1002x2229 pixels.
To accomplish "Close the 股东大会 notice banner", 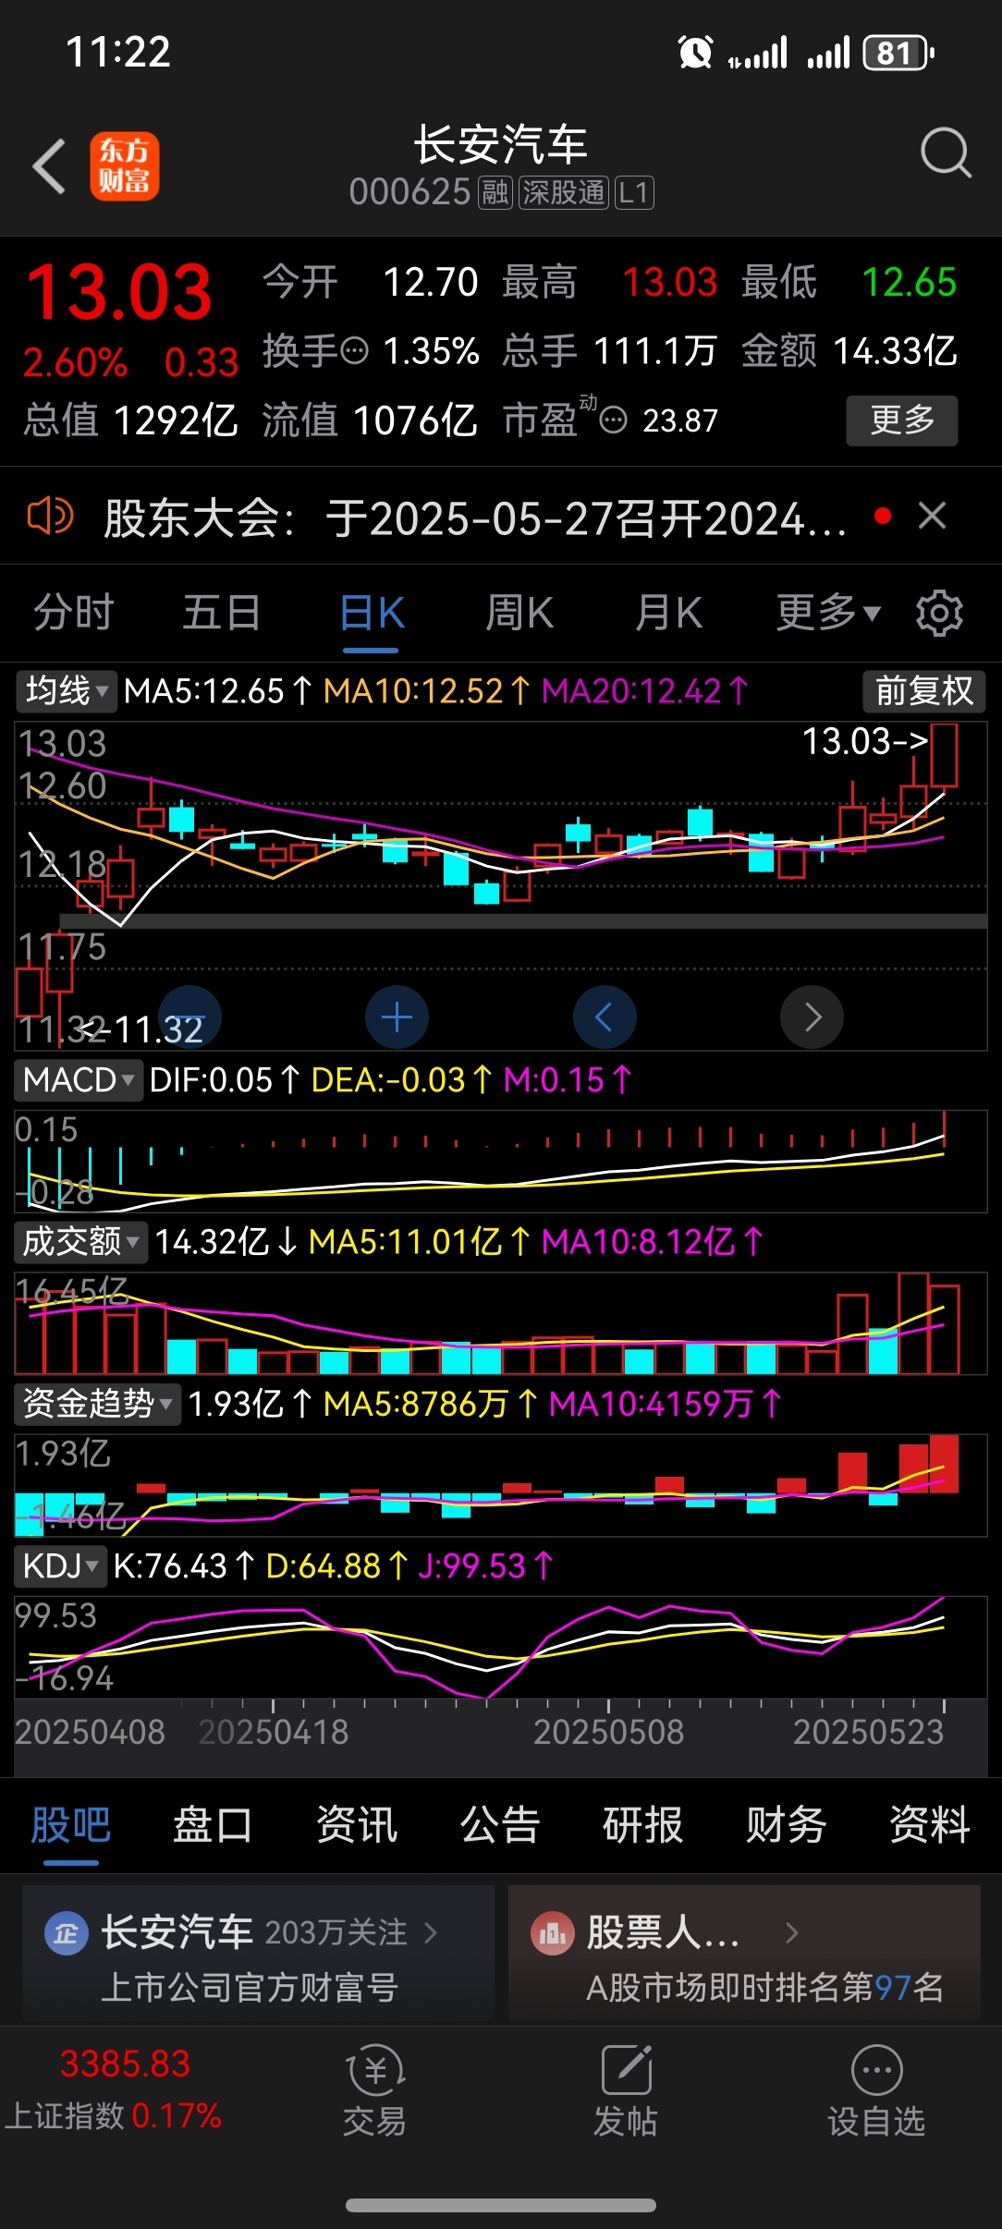I will coord(932,516).
